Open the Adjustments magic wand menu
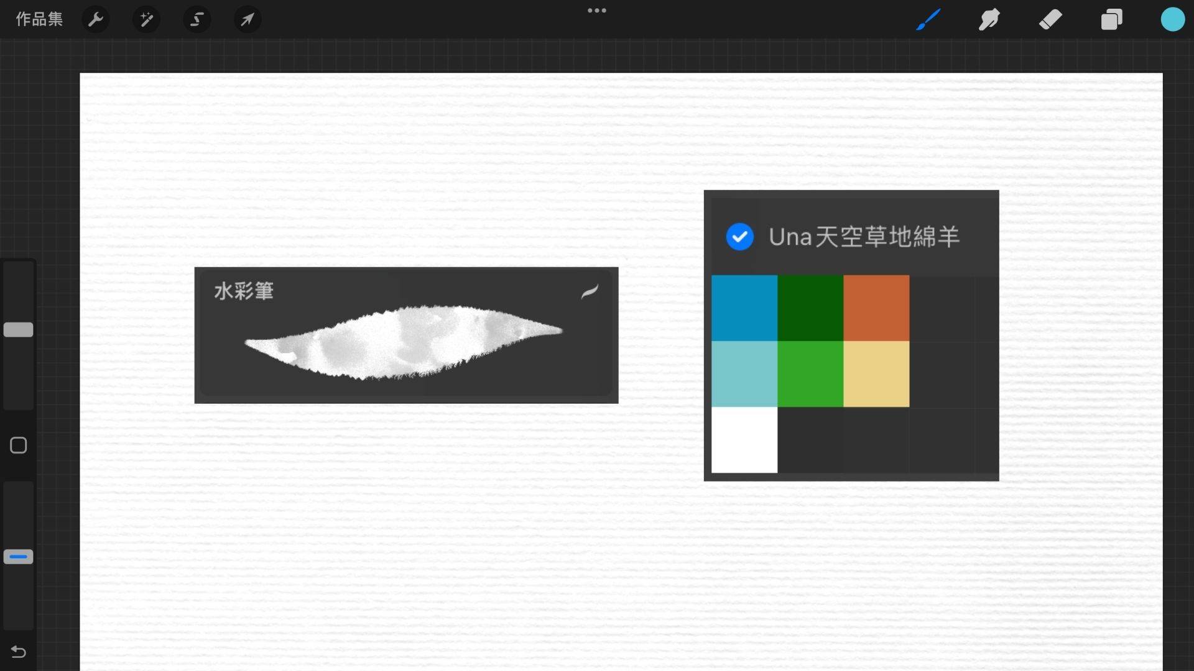Screen dimensions: 1194x671 click(x=146, y=20)
